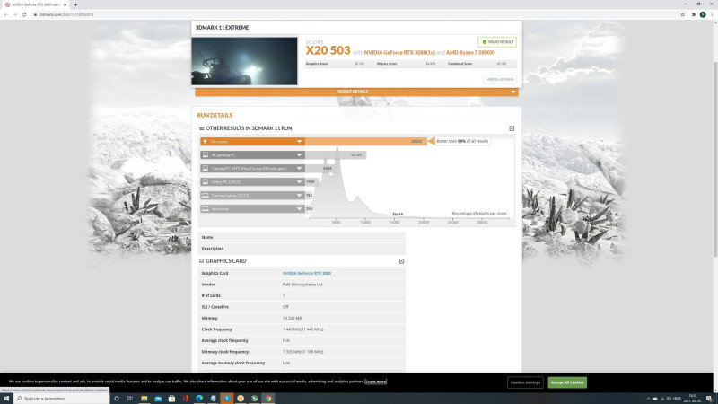This screenshot has width=718, height=404.
Task: Click the Windows taskbar search box
Action: click(x=61, y=399)
